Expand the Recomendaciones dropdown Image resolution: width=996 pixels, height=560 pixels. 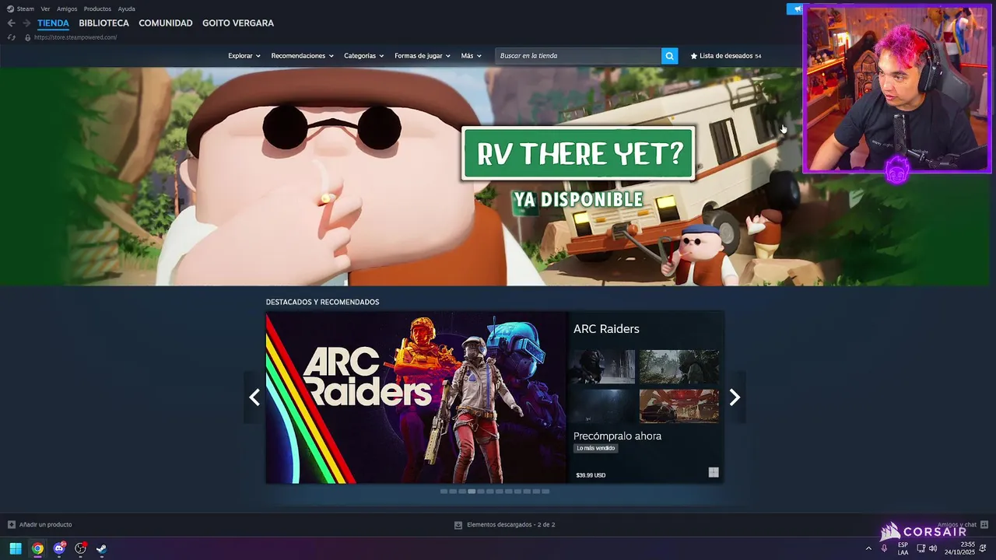point(302,56)
